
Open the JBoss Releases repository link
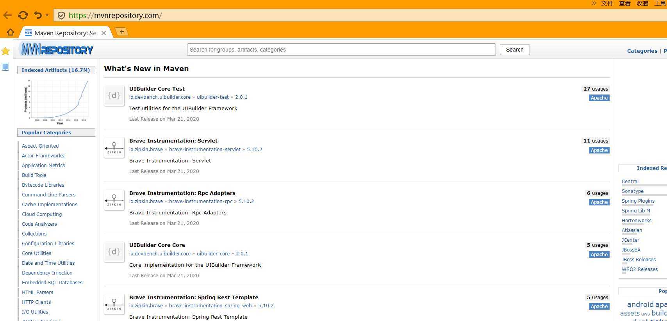pyautogui.click(x=638, y=260)
